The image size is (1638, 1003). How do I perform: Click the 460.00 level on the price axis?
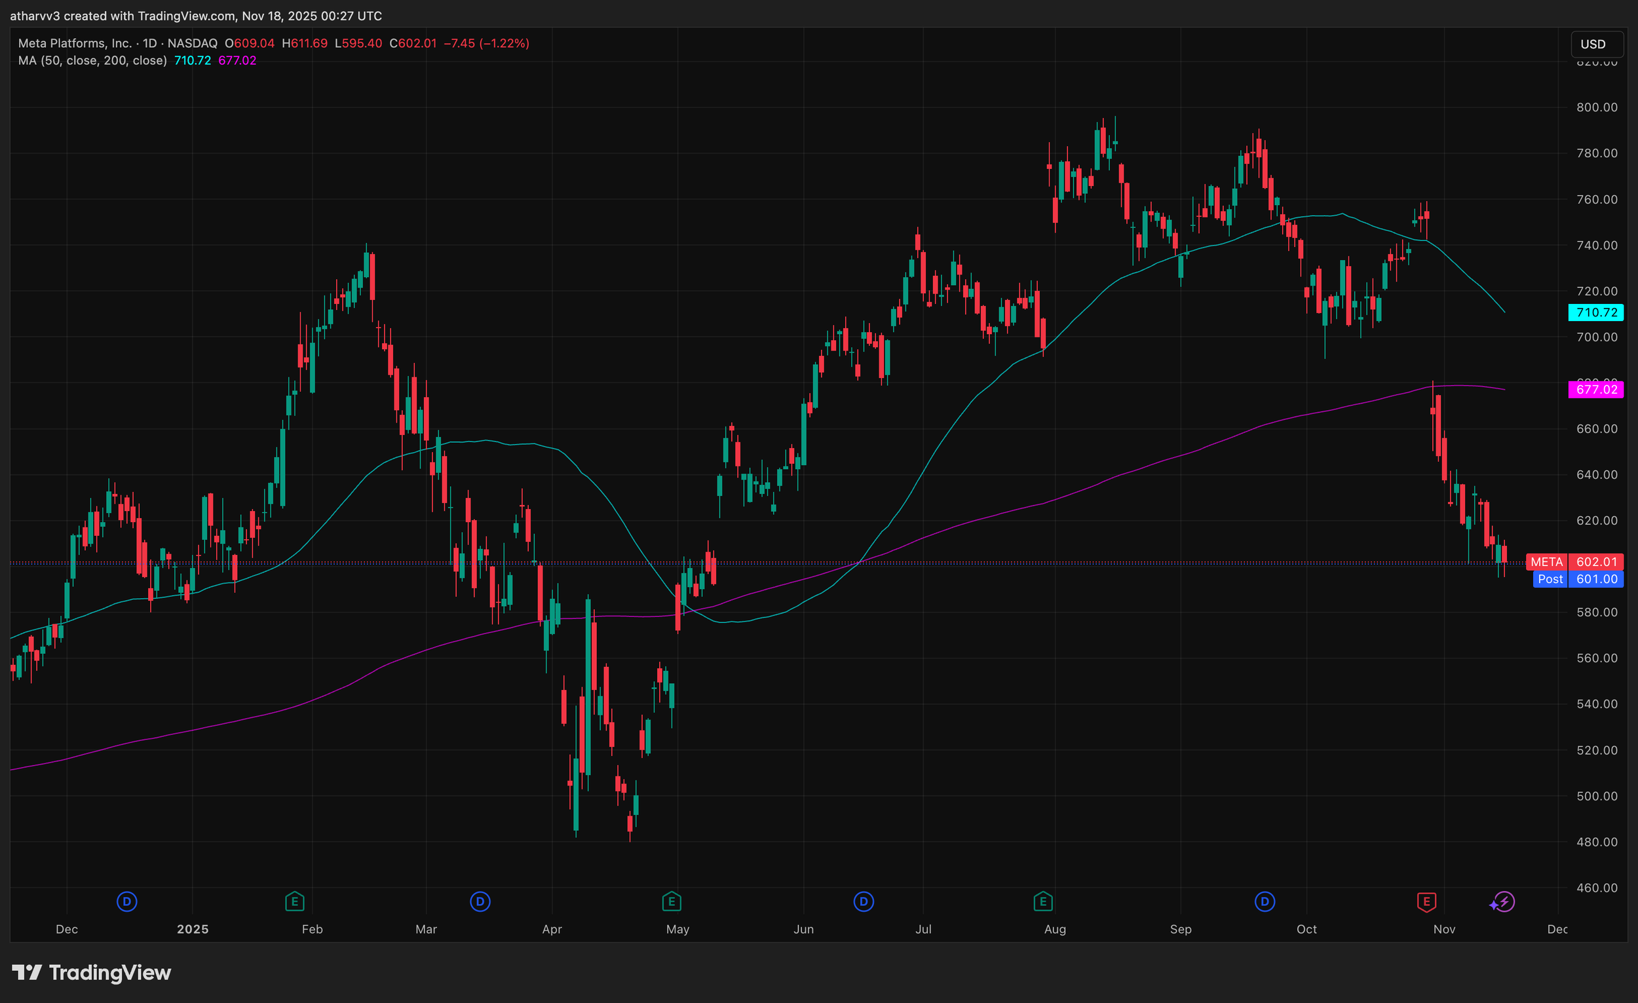[1597, 888]
